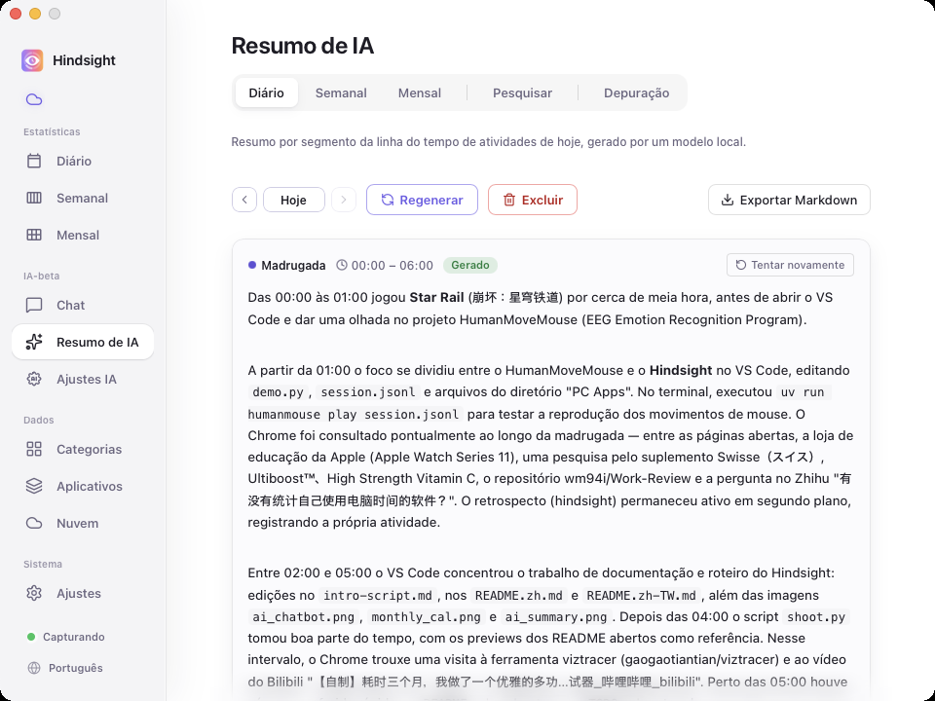Select Resumo de IA in the sidebar
The height and width of the screenshot is (701, 935).
pos(83,342)
